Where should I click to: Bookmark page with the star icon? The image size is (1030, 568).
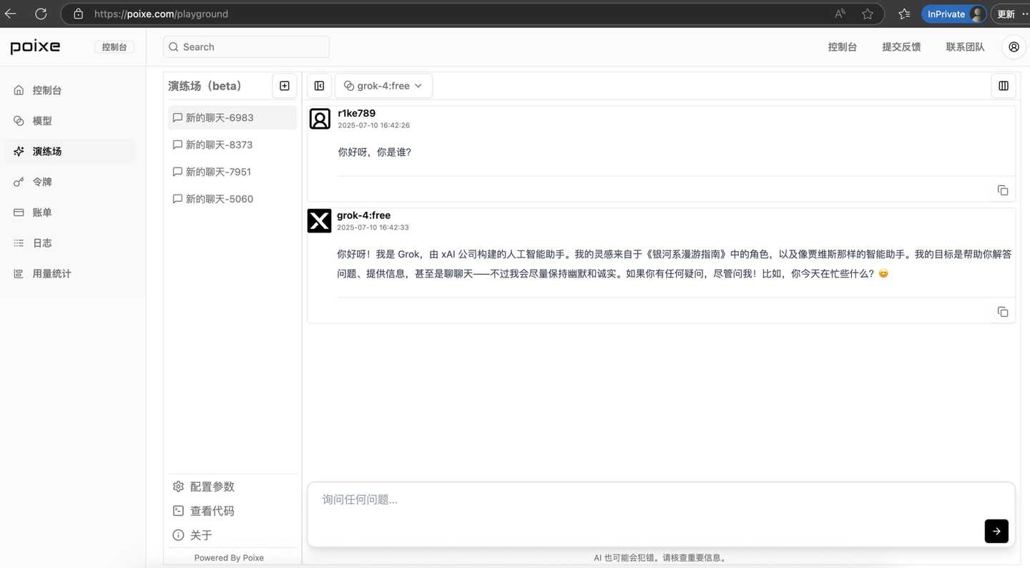[868, 14]
